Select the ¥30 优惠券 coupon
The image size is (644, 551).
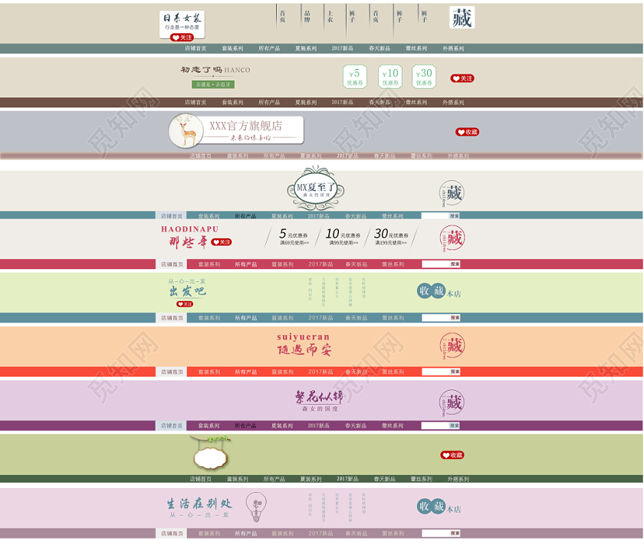[x=424, y=77]
